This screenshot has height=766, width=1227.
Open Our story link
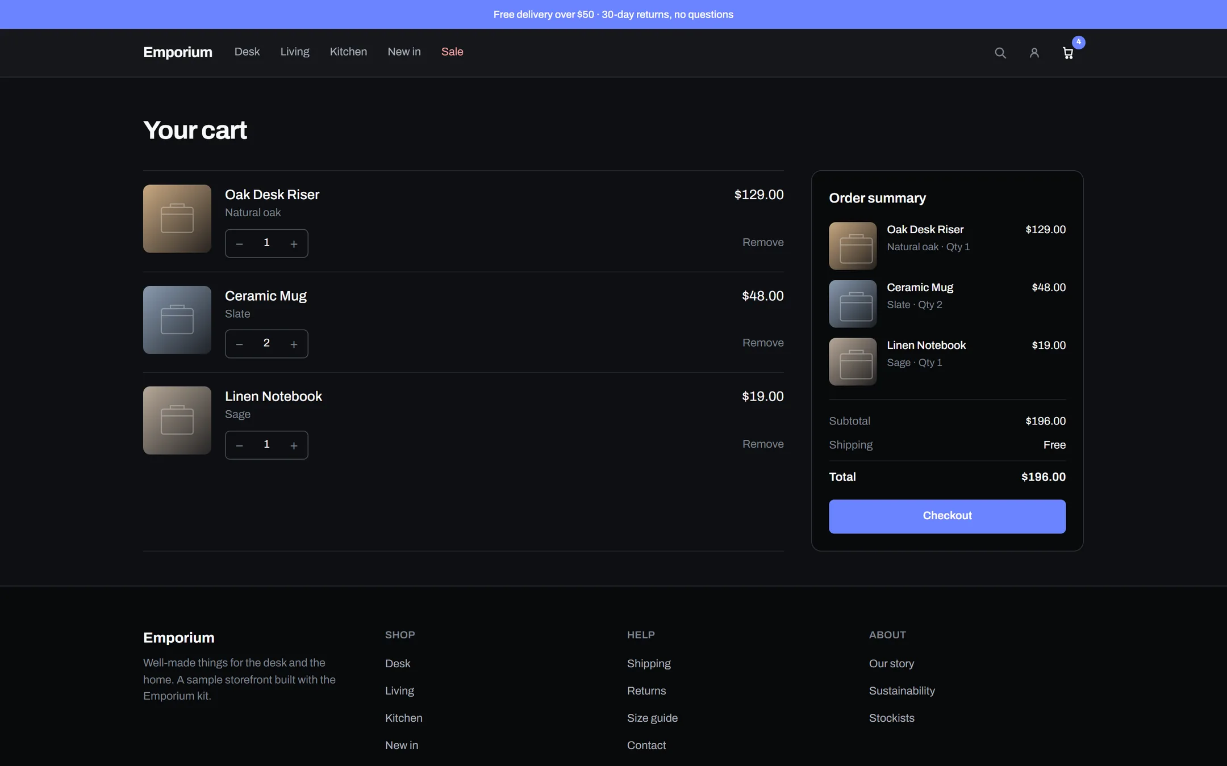pyautogui.click(x=891, y=663)
